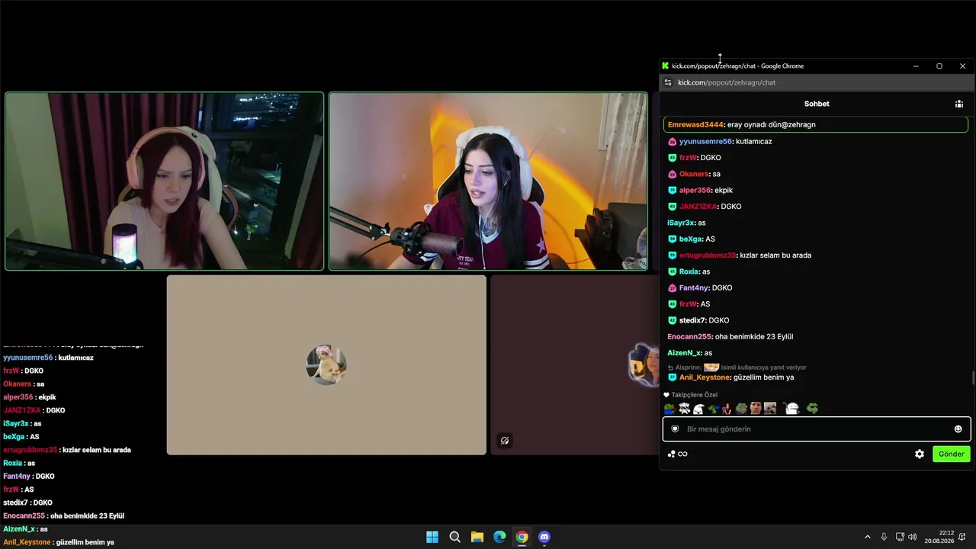Click the muted camera-off icon on the maroon tile
Screen dimensions: 976x549
505,441
